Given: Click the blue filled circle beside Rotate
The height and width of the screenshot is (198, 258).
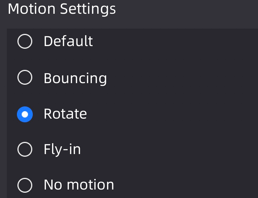Looking at the screenshot, I should click(25, 114).
